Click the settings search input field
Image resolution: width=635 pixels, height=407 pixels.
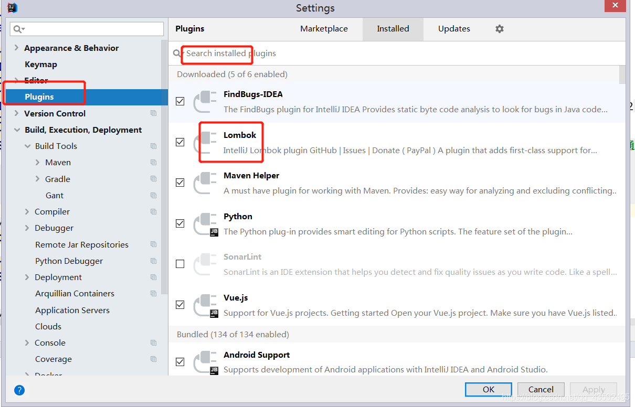coord(87,29)
